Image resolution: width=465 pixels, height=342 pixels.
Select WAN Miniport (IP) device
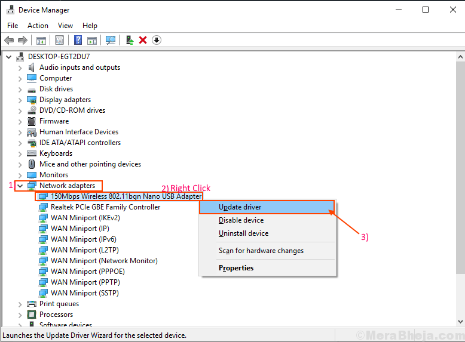point(80,228)
